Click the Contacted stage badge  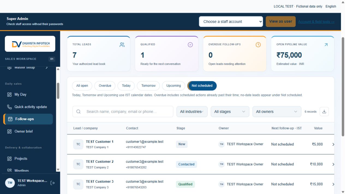click(186, 164)
